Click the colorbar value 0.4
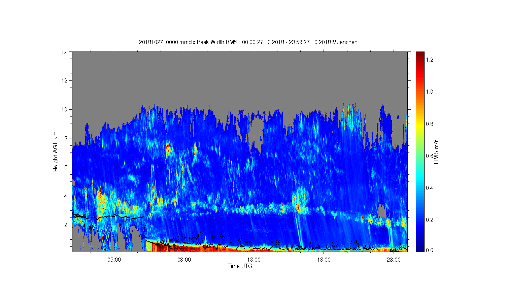Viewport: 505px width, 303px height. pyautogui.click(x=430, y=188)
